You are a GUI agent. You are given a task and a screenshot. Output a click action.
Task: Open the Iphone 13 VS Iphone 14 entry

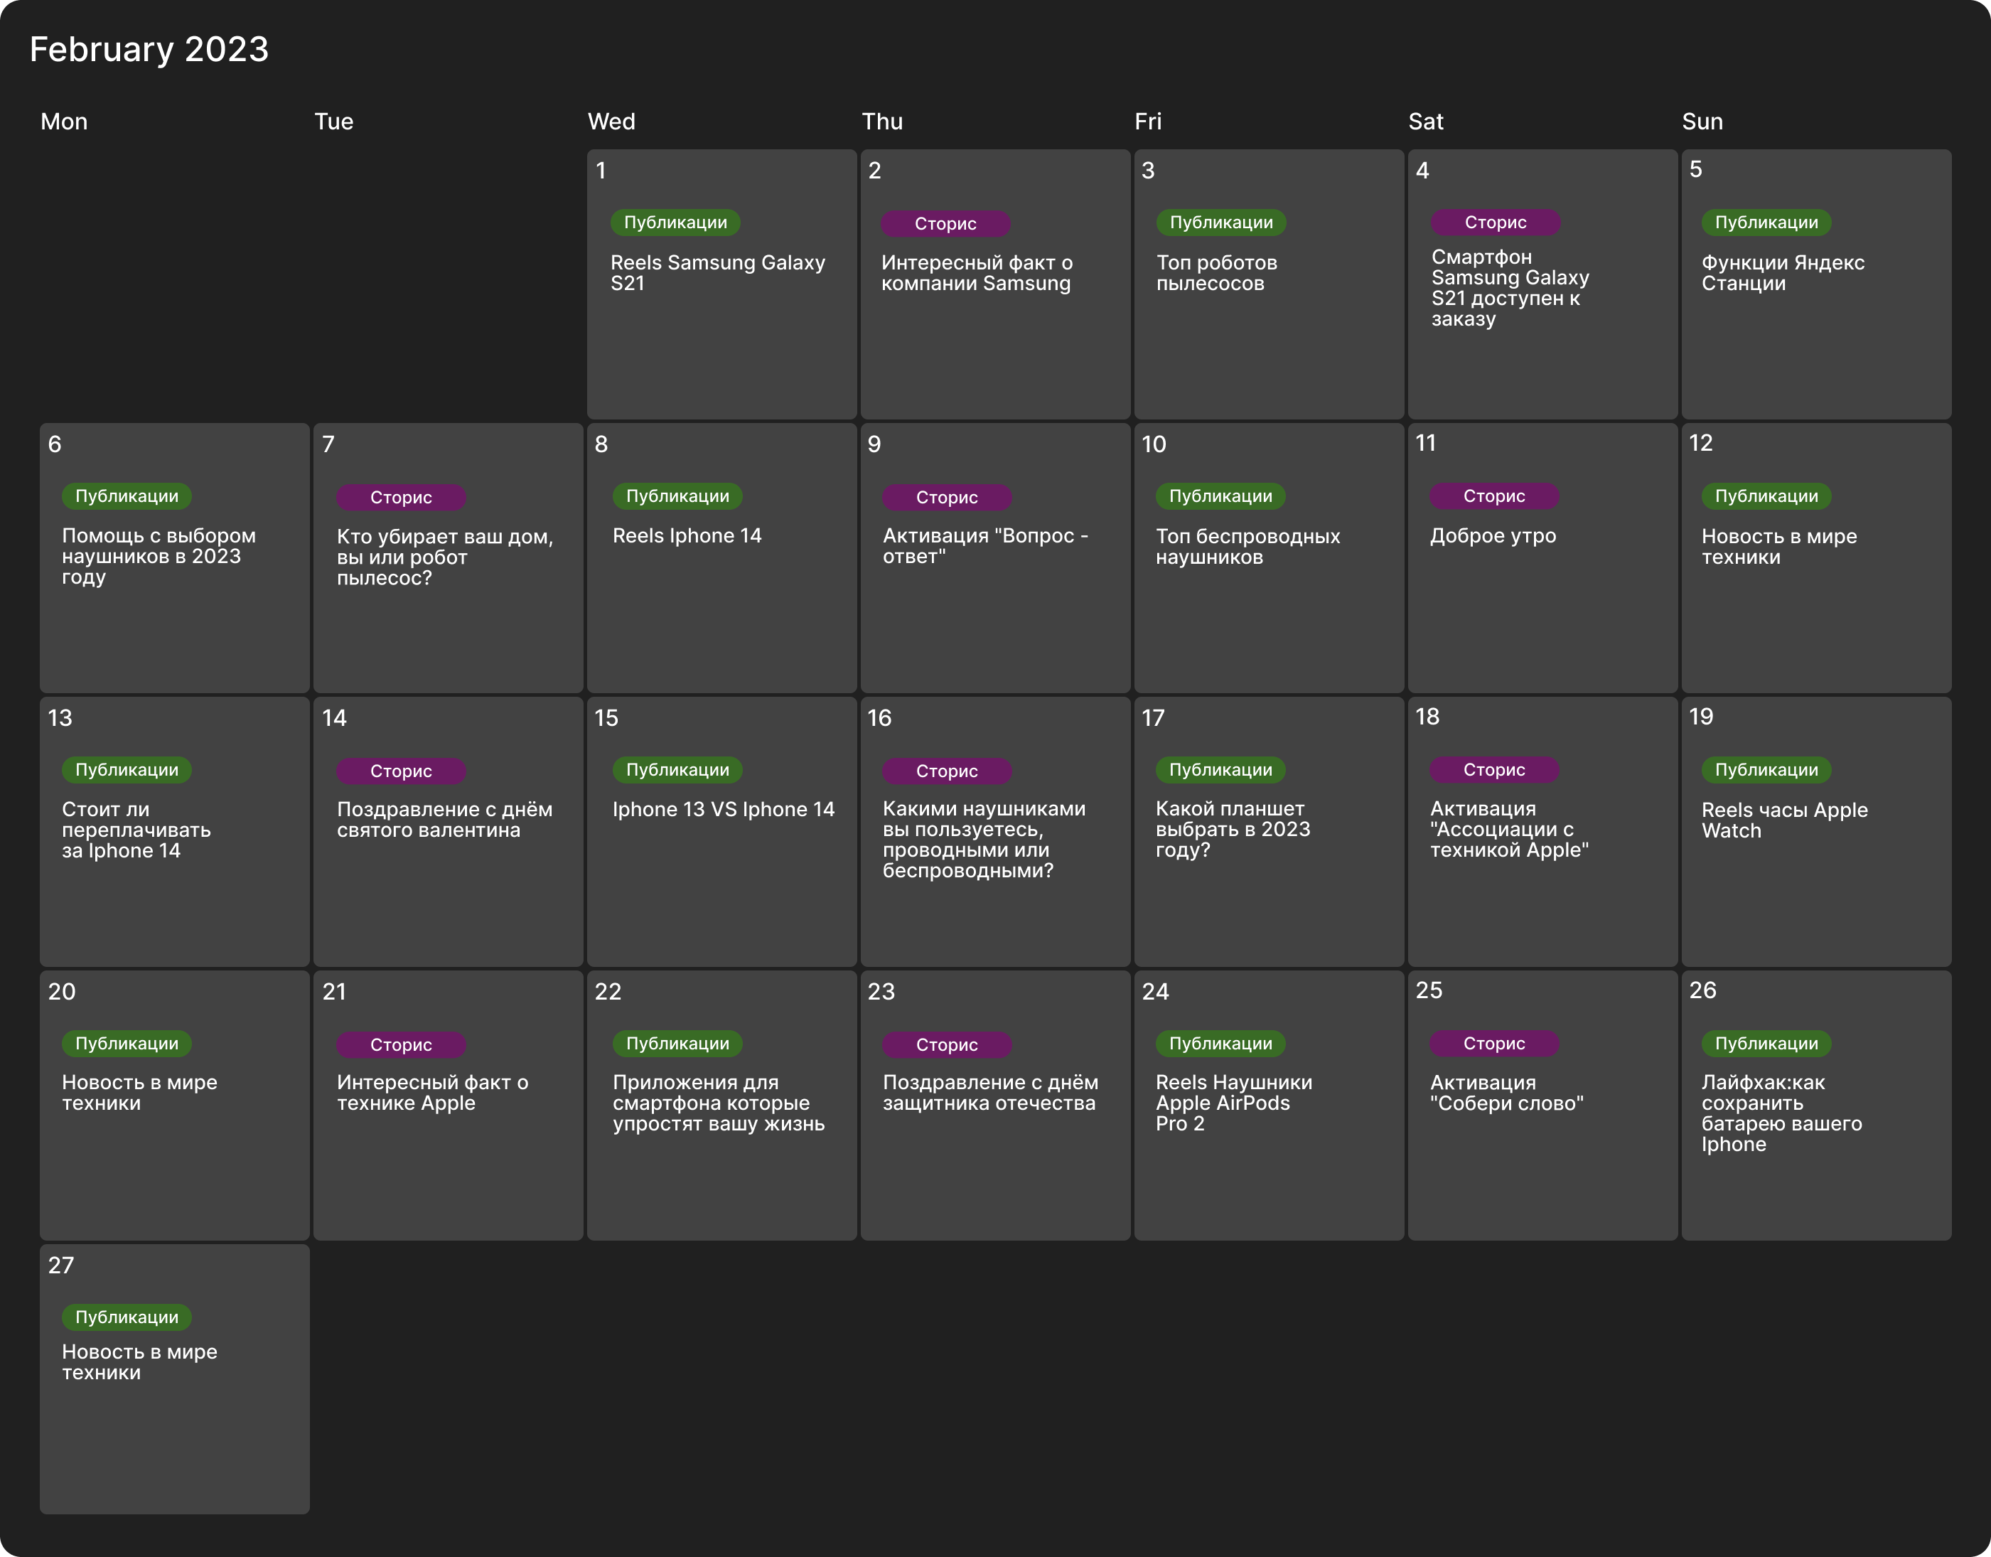coord(723,810)
